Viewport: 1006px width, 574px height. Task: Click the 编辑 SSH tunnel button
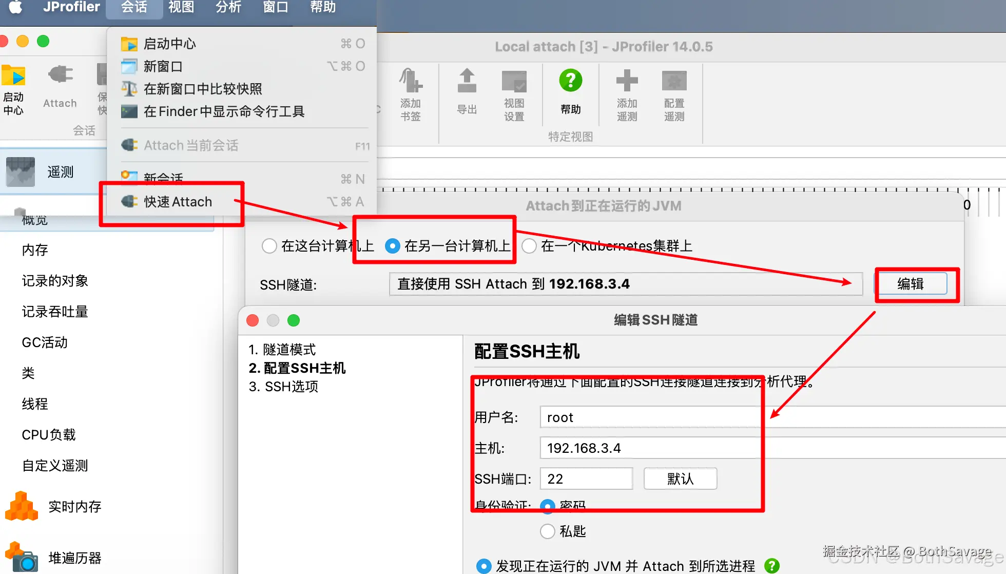[912, 284]
